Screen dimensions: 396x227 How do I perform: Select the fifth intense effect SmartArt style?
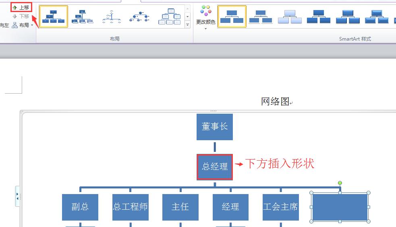(x=348, y=16)
